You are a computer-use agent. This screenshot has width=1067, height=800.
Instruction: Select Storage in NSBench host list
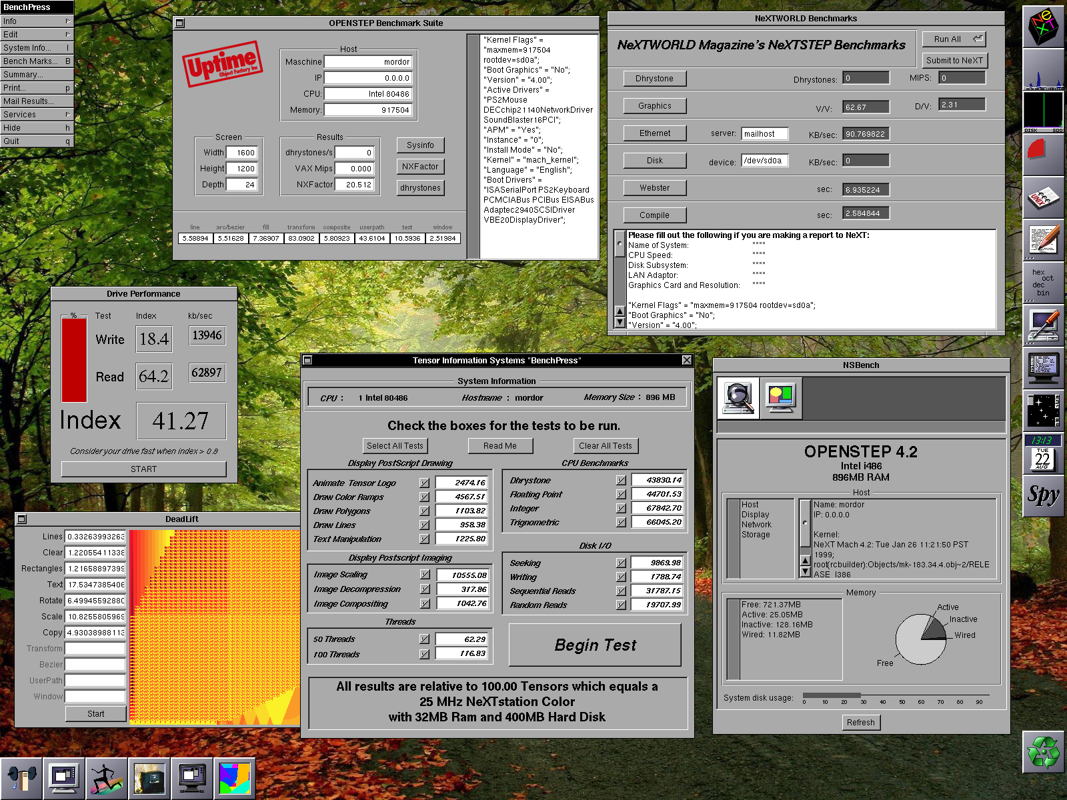coord(756,535)
